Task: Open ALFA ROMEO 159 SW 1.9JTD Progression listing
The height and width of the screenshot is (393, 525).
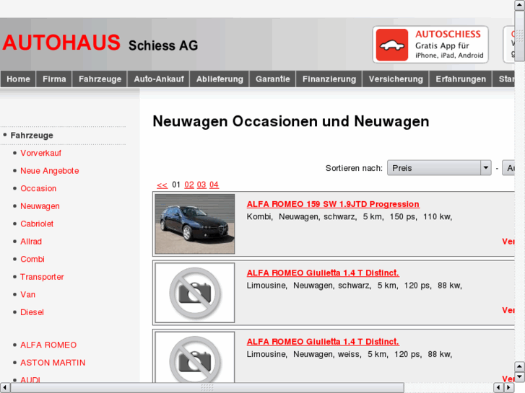Action: pos(333,204)
